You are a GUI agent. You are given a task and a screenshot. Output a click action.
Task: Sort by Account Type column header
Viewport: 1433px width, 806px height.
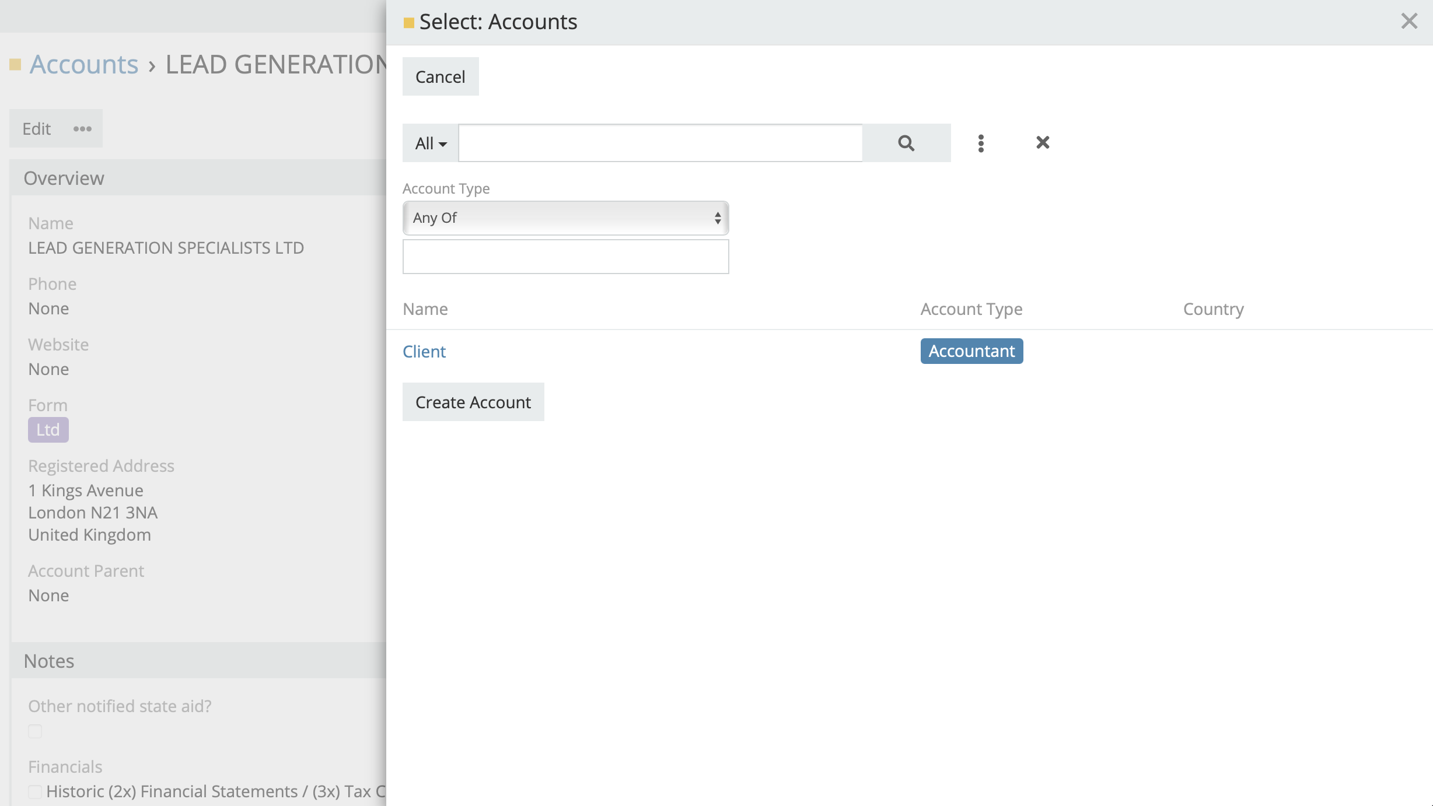pyautogui.click(x=971, y=309)
